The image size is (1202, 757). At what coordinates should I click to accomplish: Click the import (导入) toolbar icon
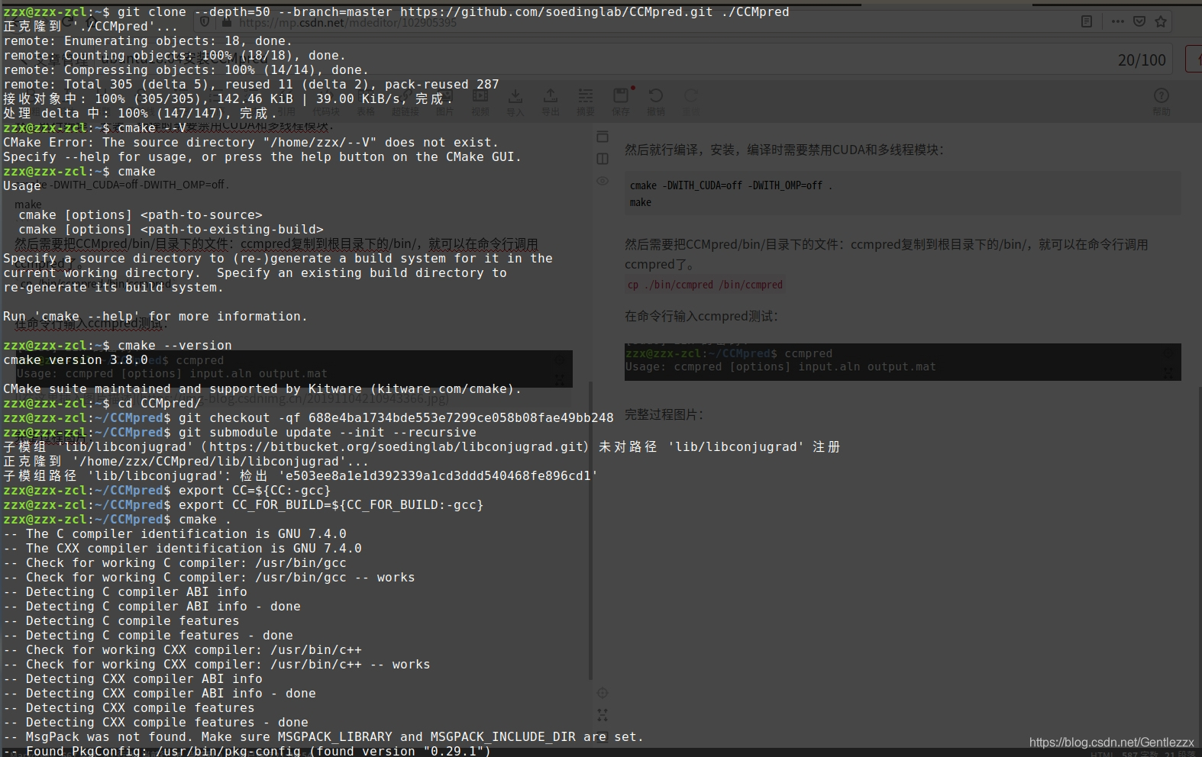pos(515,96)
